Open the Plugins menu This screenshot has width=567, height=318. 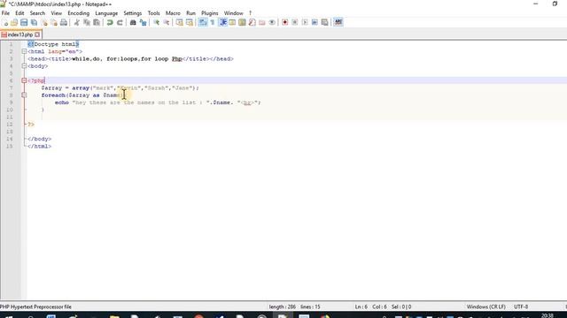pyautogui.click(x=210, y=13)
